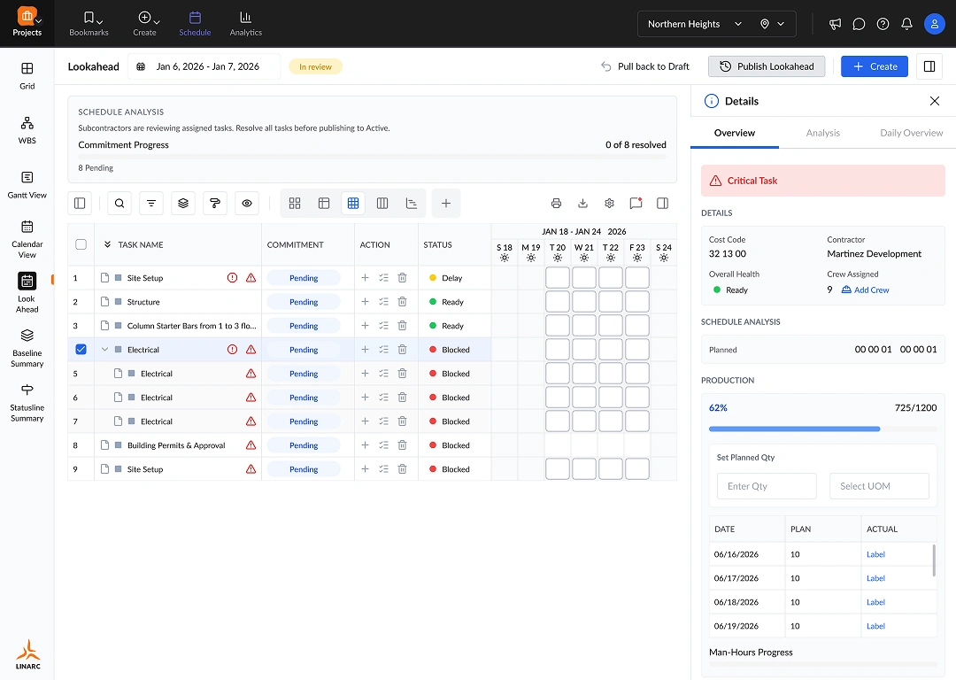Viewport: 956px width, 680px height.
Task: Switch to the Schedule tab
Action: click(195, 23)
